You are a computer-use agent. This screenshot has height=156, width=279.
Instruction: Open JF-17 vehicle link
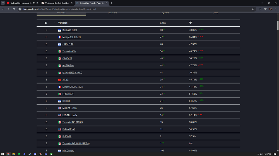65,79
